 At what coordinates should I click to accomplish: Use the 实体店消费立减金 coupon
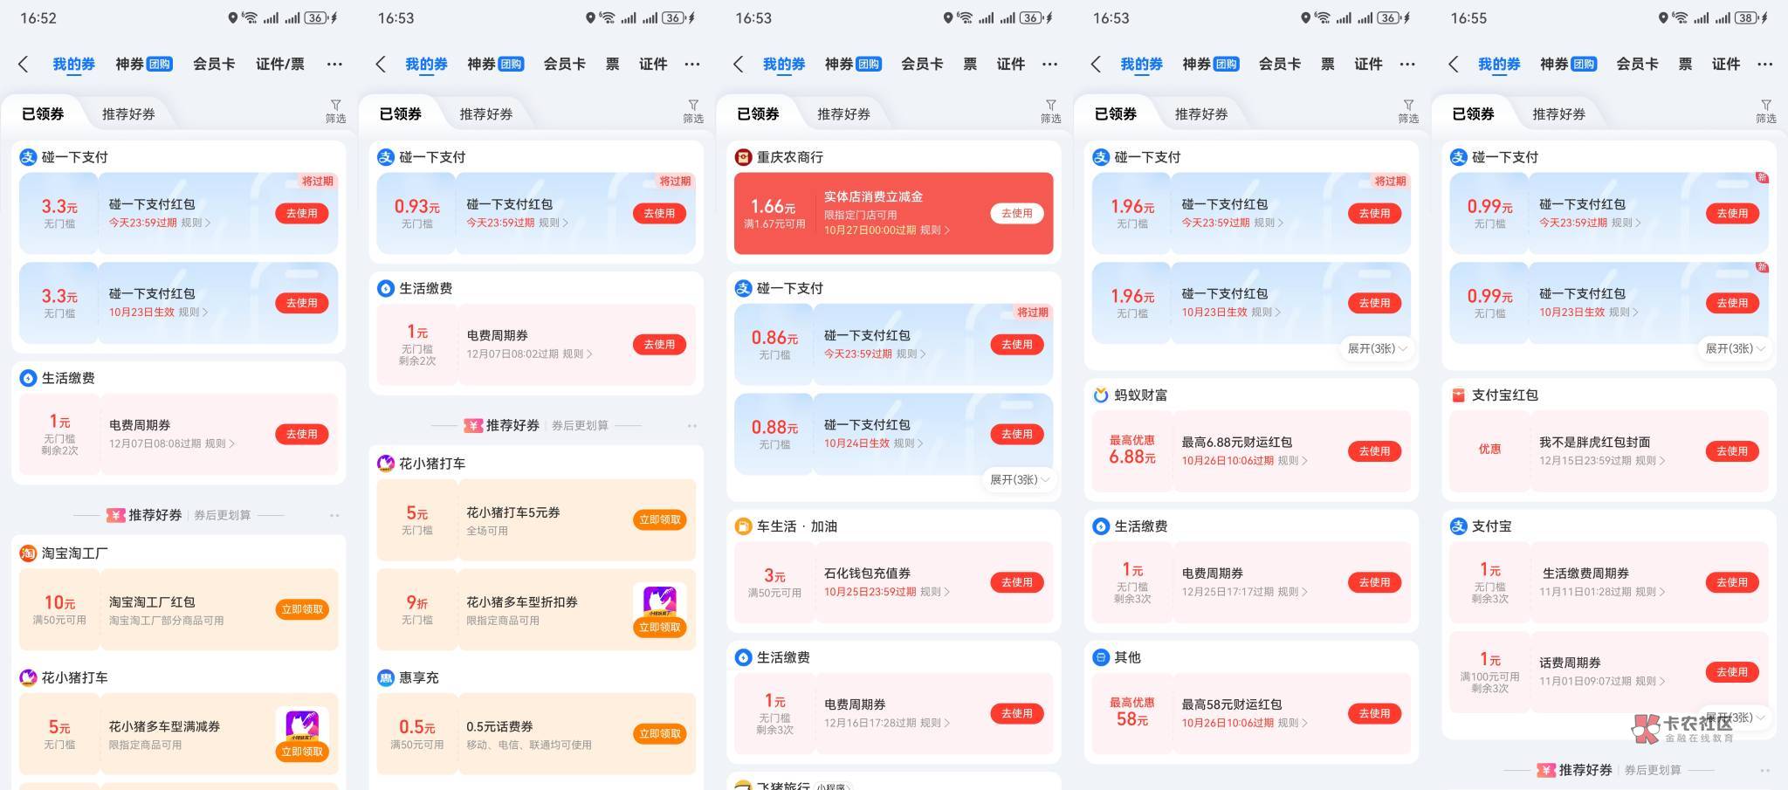[1016, 213]
